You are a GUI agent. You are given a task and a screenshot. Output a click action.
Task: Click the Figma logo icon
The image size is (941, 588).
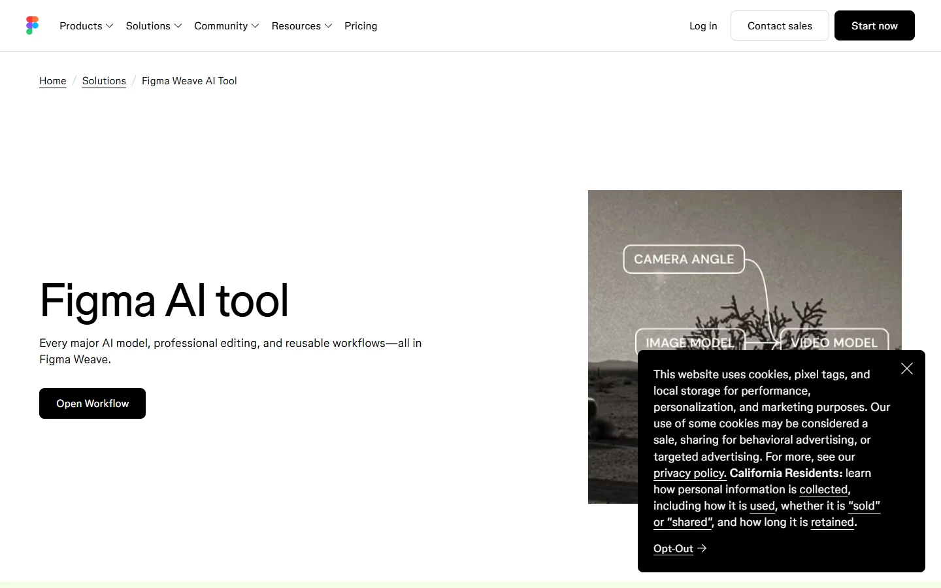click(x=32, y=25)
